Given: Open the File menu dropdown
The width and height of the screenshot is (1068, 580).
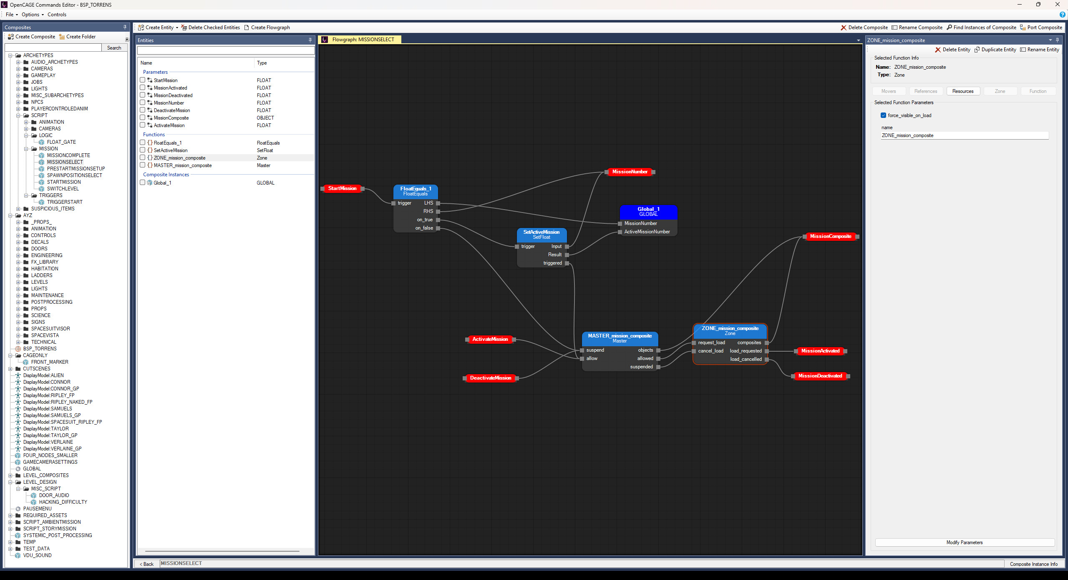Looking at the screenshot, I should pos(9,14).
